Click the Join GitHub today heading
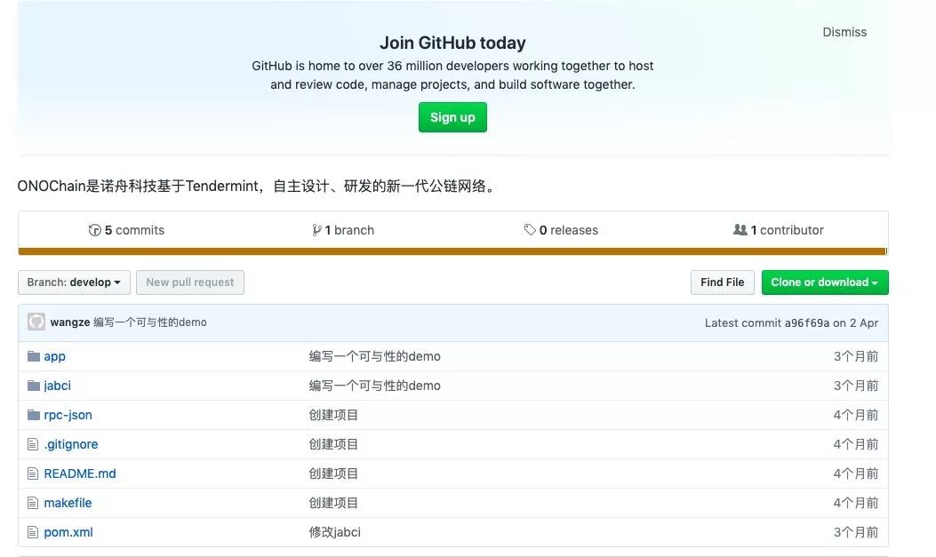The height and width of the screenshot is (557, 936). 452,43
